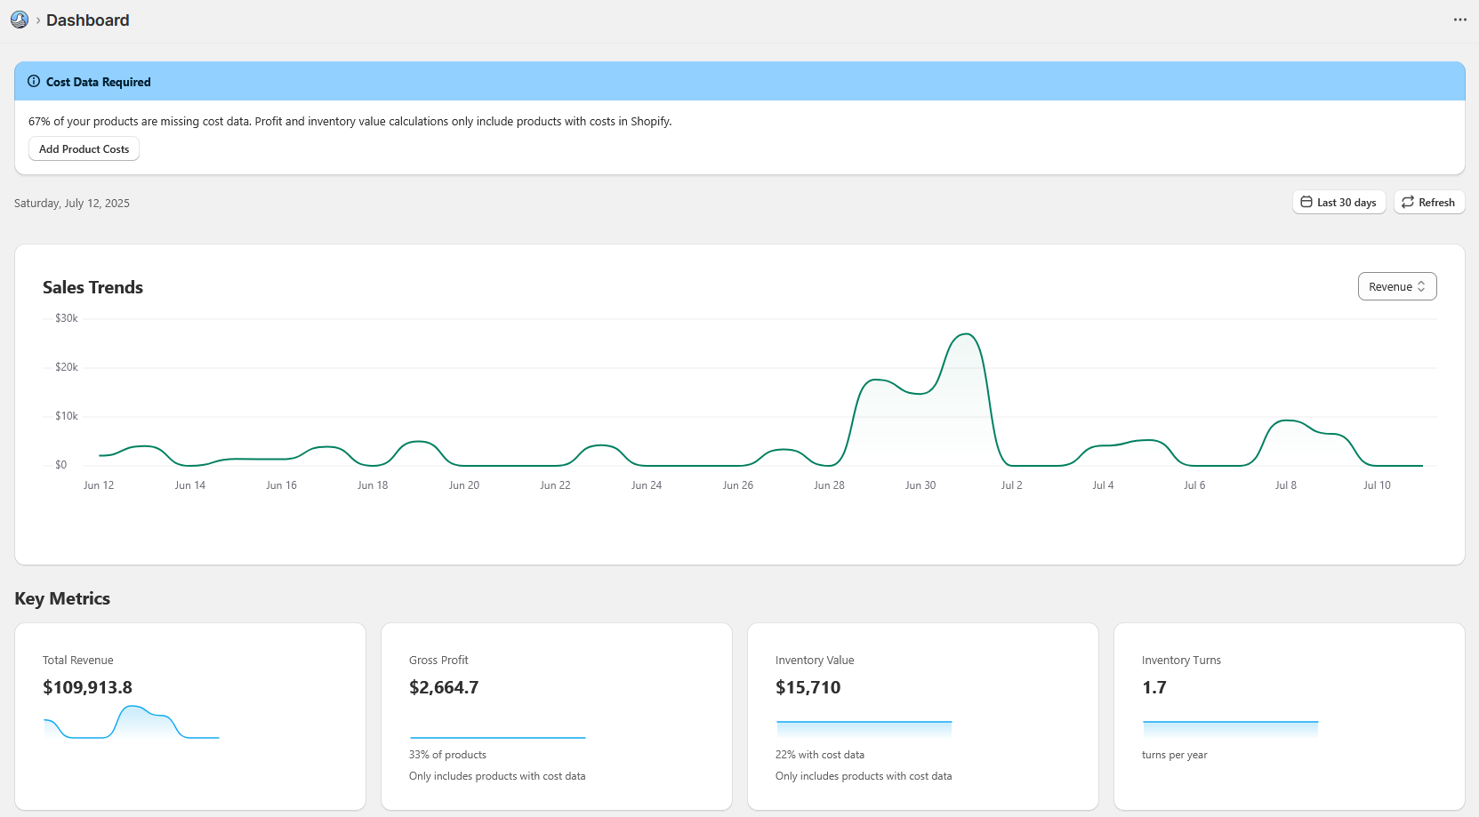Open the Revenue metric dropdown
Image resolution: width=1479 pixels, height=817 pixels.
coord(1397,286)
